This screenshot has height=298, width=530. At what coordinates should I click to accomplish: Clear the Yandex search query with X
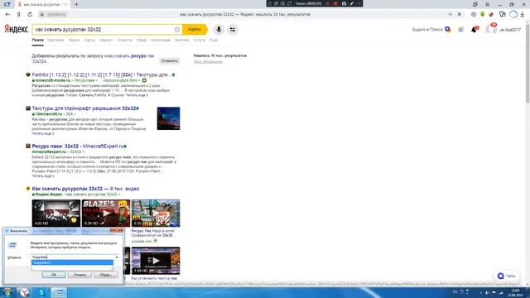[176, 30]
